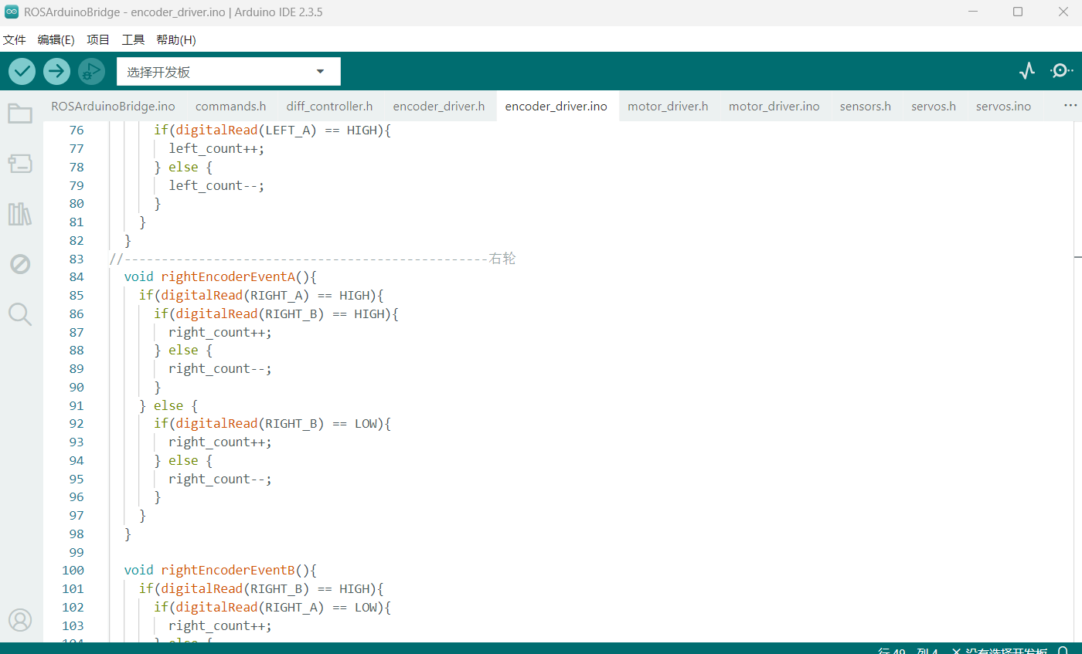This screenshot has height=654, width=1082.
Task: Switch to the motor_driver.ino tab
Action: click(x=774, y=107)
